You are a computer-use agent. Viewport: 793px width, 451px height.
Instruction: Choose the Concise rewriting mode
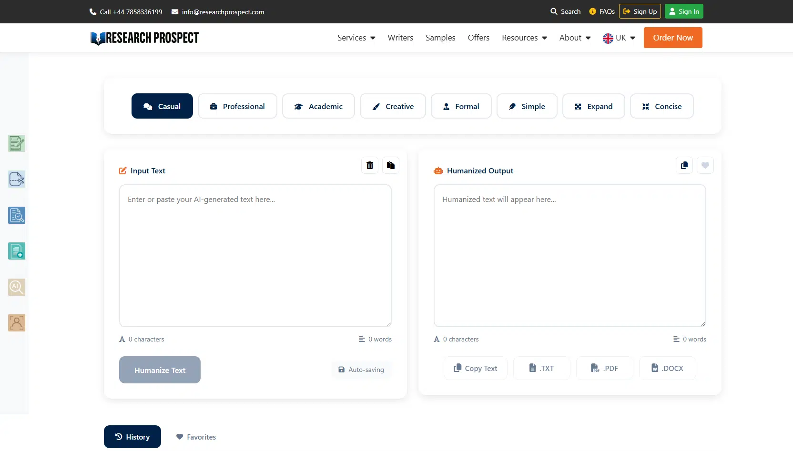pyautogui.click(x=661, y=106)
